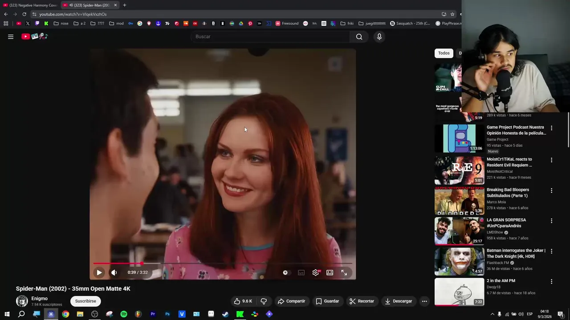
Task: Open options menu for Batman interrogates Joker video
Action: click(551, 251)
